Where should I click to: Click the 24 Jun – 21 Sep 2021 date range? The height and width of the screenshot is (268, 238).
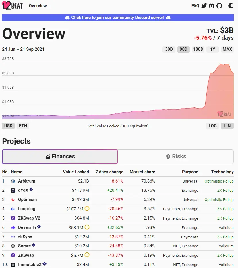[23, 49]
